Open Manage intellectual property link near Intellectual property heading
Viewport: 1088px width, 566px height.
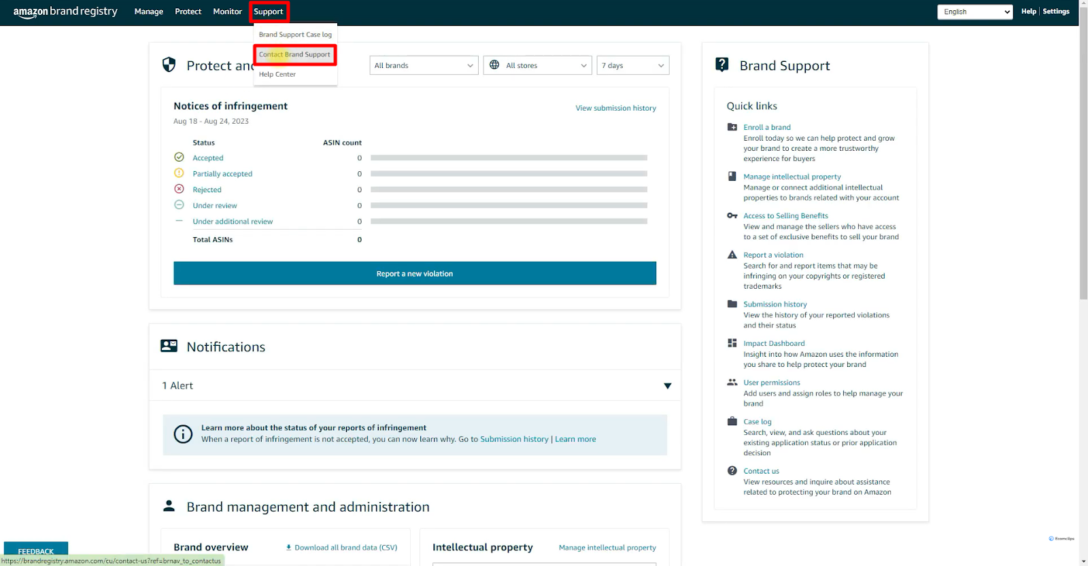(607, 548)
